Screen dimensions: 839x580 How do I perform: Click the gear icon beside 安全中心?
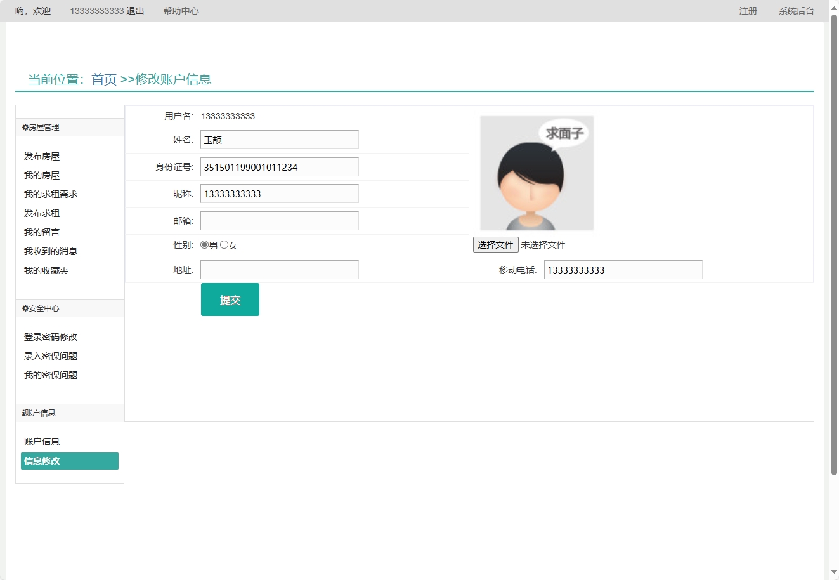pos(24,308)
